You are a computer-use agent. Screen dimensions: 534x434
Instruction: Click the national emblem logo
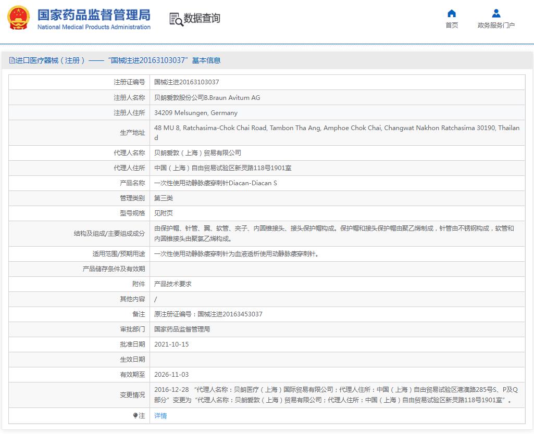click(18, 18)
